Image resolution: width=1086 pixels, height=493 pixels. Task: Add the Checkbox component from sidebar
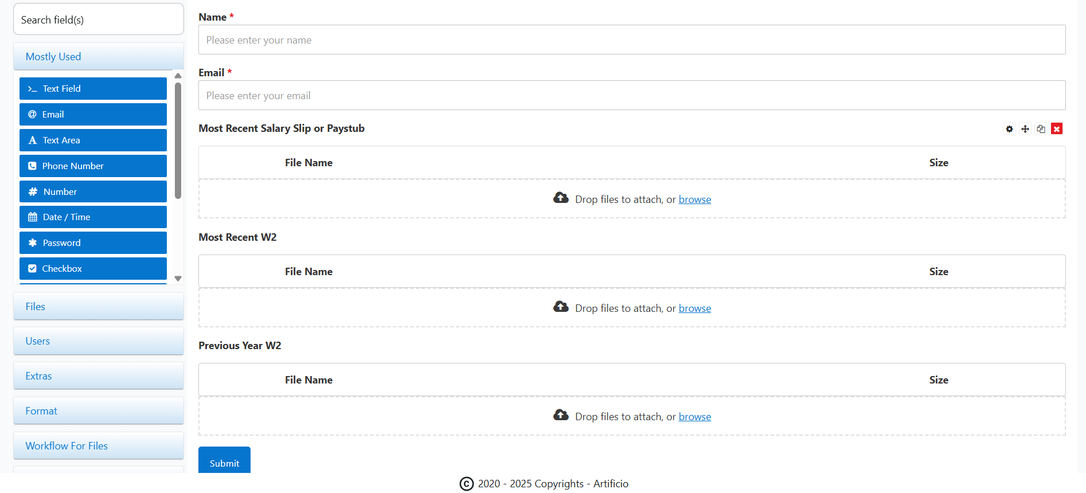pyautogui.click(x=93, y=268)
